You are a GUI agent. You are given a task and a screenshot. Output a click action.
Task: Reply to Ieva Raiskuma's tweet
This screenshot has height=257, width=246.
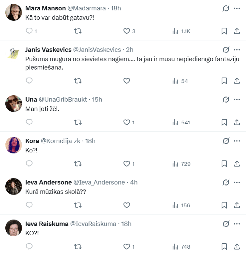pyautogui.click(x=29, y=247)
